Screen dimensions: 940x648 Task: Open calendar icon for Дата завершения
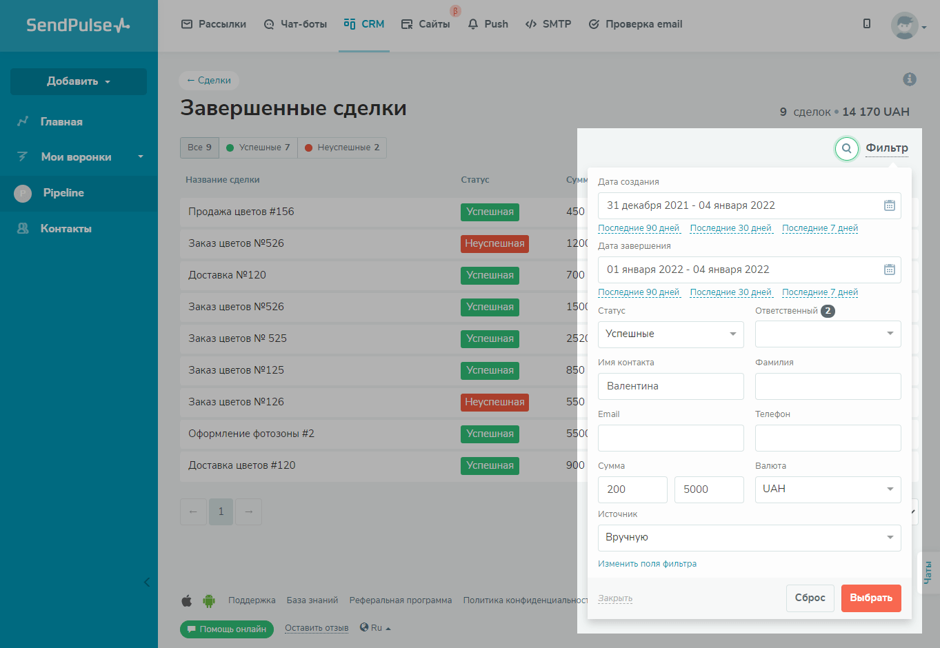click(x=889, y=270)
